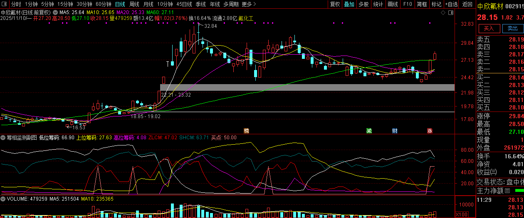Screen dimensions: 524x218
Task: Open the 减 event marker icon
Action: (x=369, y=131)
